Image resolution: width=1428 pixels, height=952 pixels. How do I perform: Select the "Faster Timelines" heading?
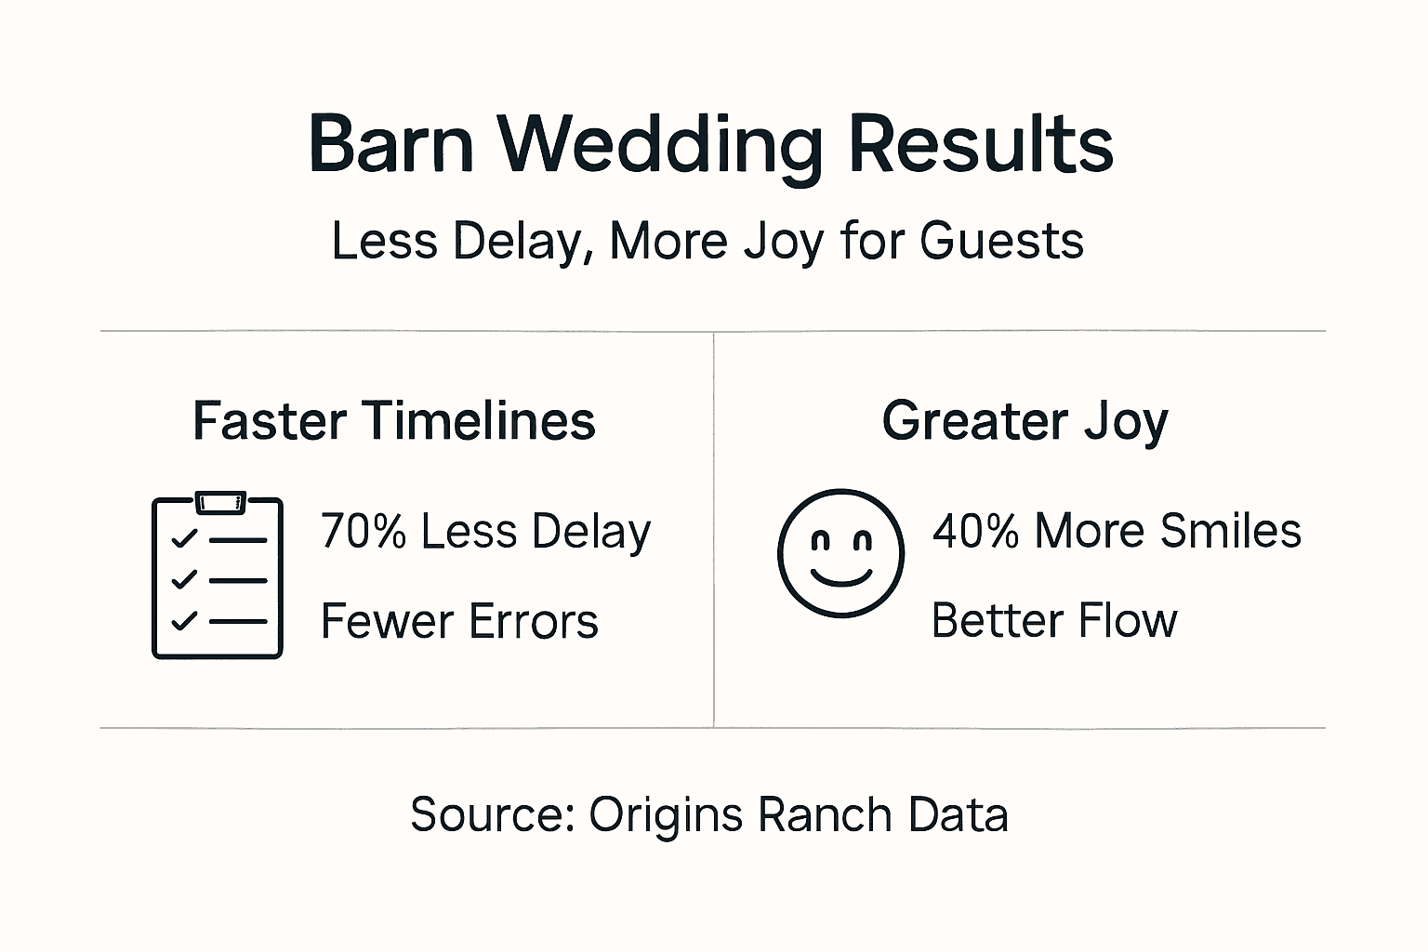point(394,420)
